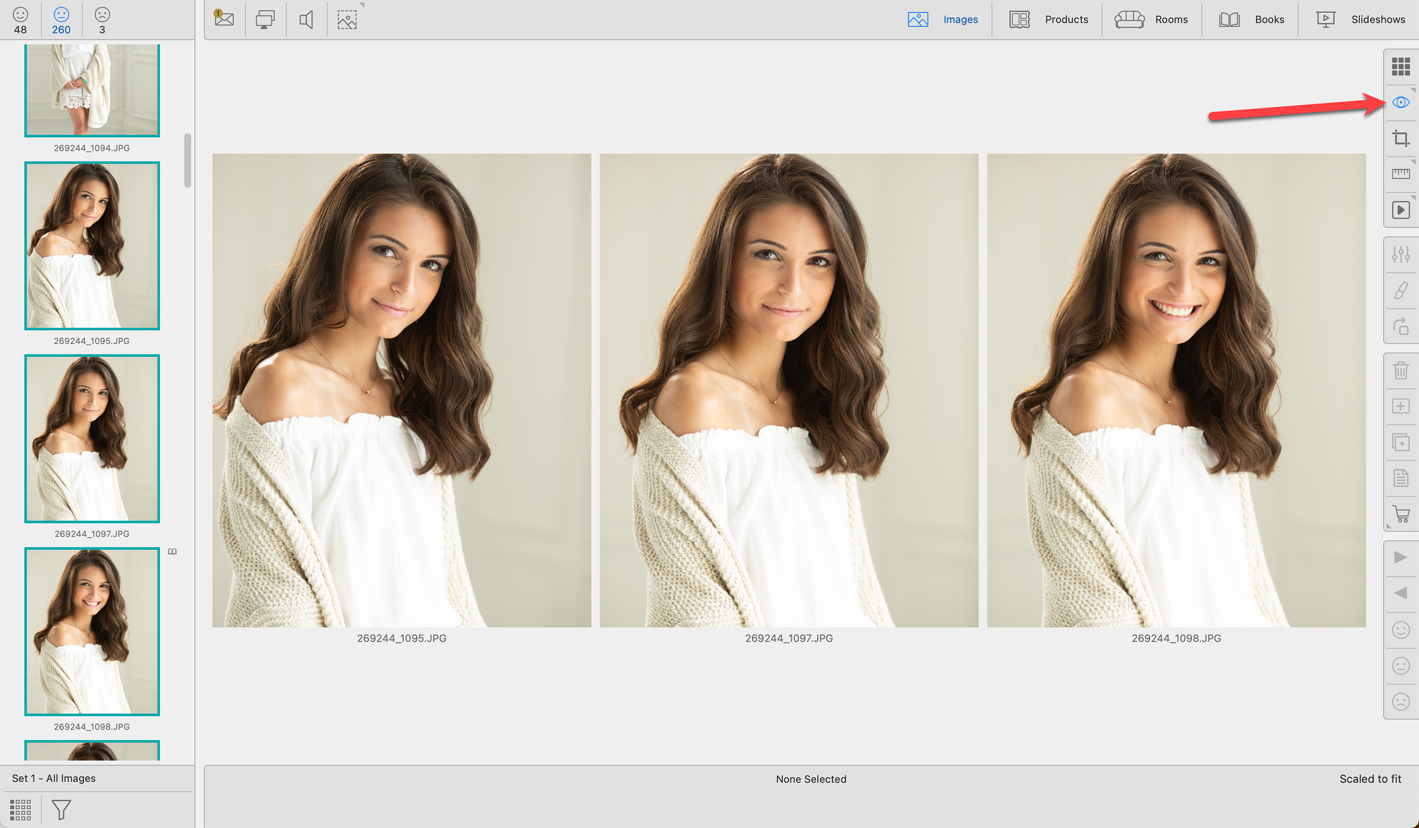The image size is (1419, 828).
Task: Go to the Rooms section
Action: click(x=1151, y=20)
